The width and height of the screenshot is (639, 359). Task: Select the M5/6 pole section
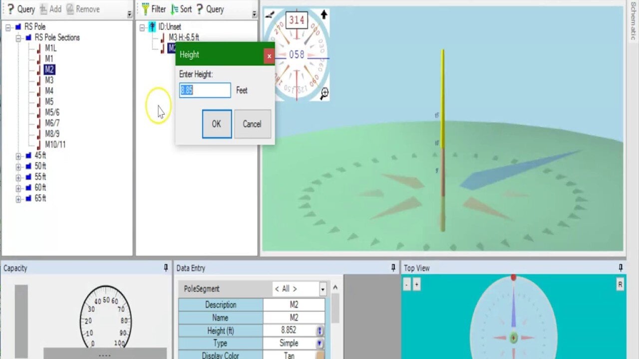point(52,112)
